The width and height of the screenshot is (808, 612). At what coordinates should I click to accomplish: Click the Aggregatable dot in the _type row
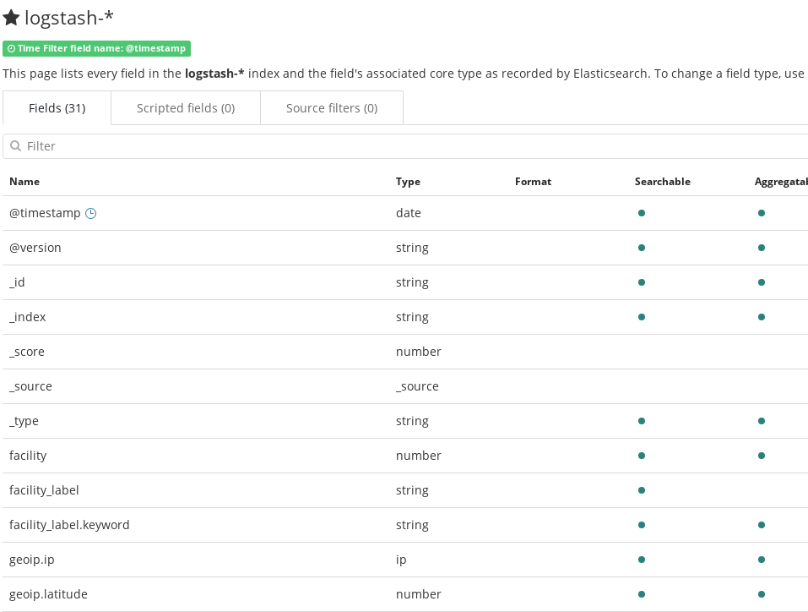(x=762, y=421)
